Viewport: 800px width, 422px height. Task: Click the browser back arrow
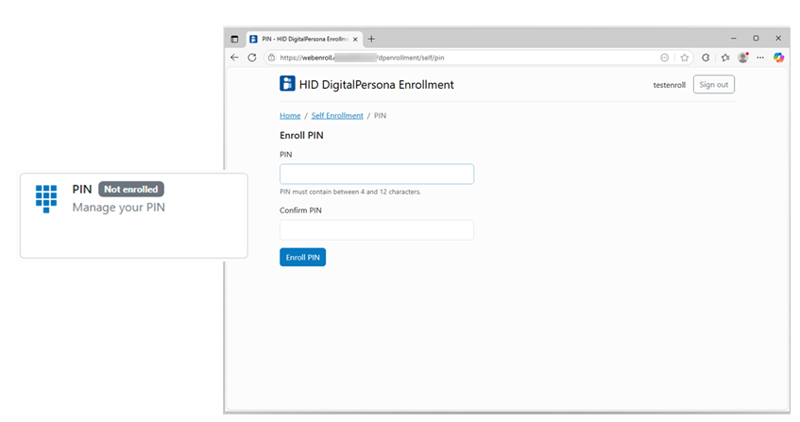click(x=235, y=58)
